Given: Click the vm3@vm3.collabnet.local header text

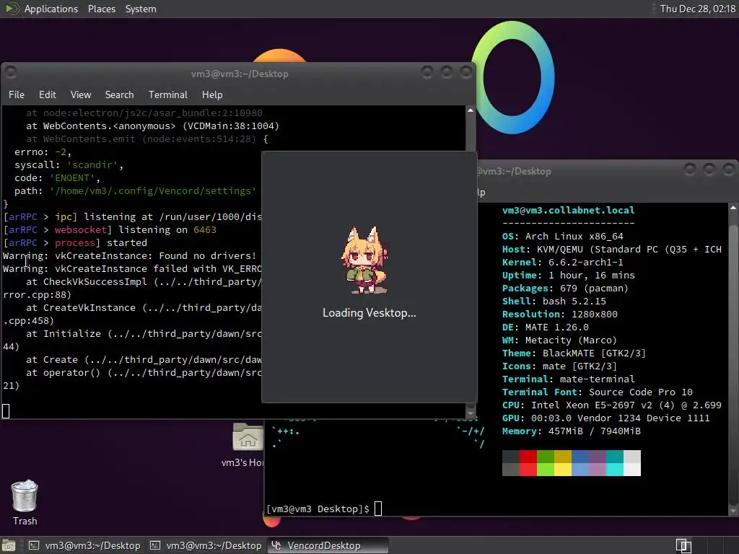Looking at the screenshot, I should click(569, 210).
